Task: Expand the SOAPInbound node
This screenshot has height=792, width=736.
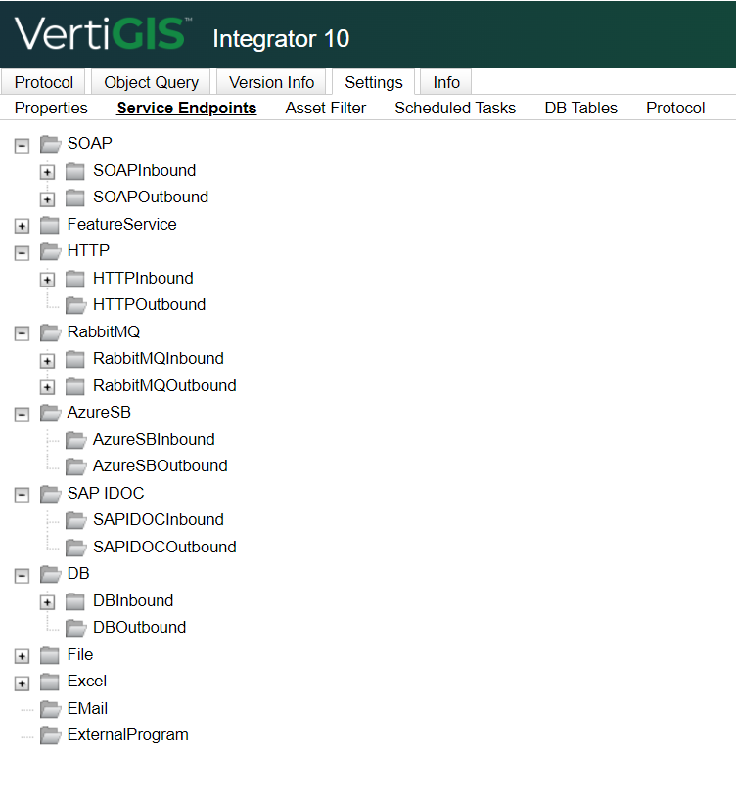Action: [47, 172]
